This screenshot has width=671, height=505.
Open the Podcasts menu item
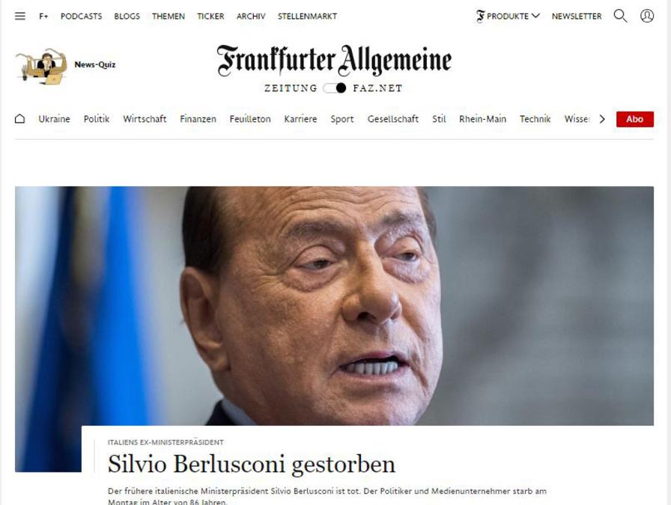(x=82, y=16)
